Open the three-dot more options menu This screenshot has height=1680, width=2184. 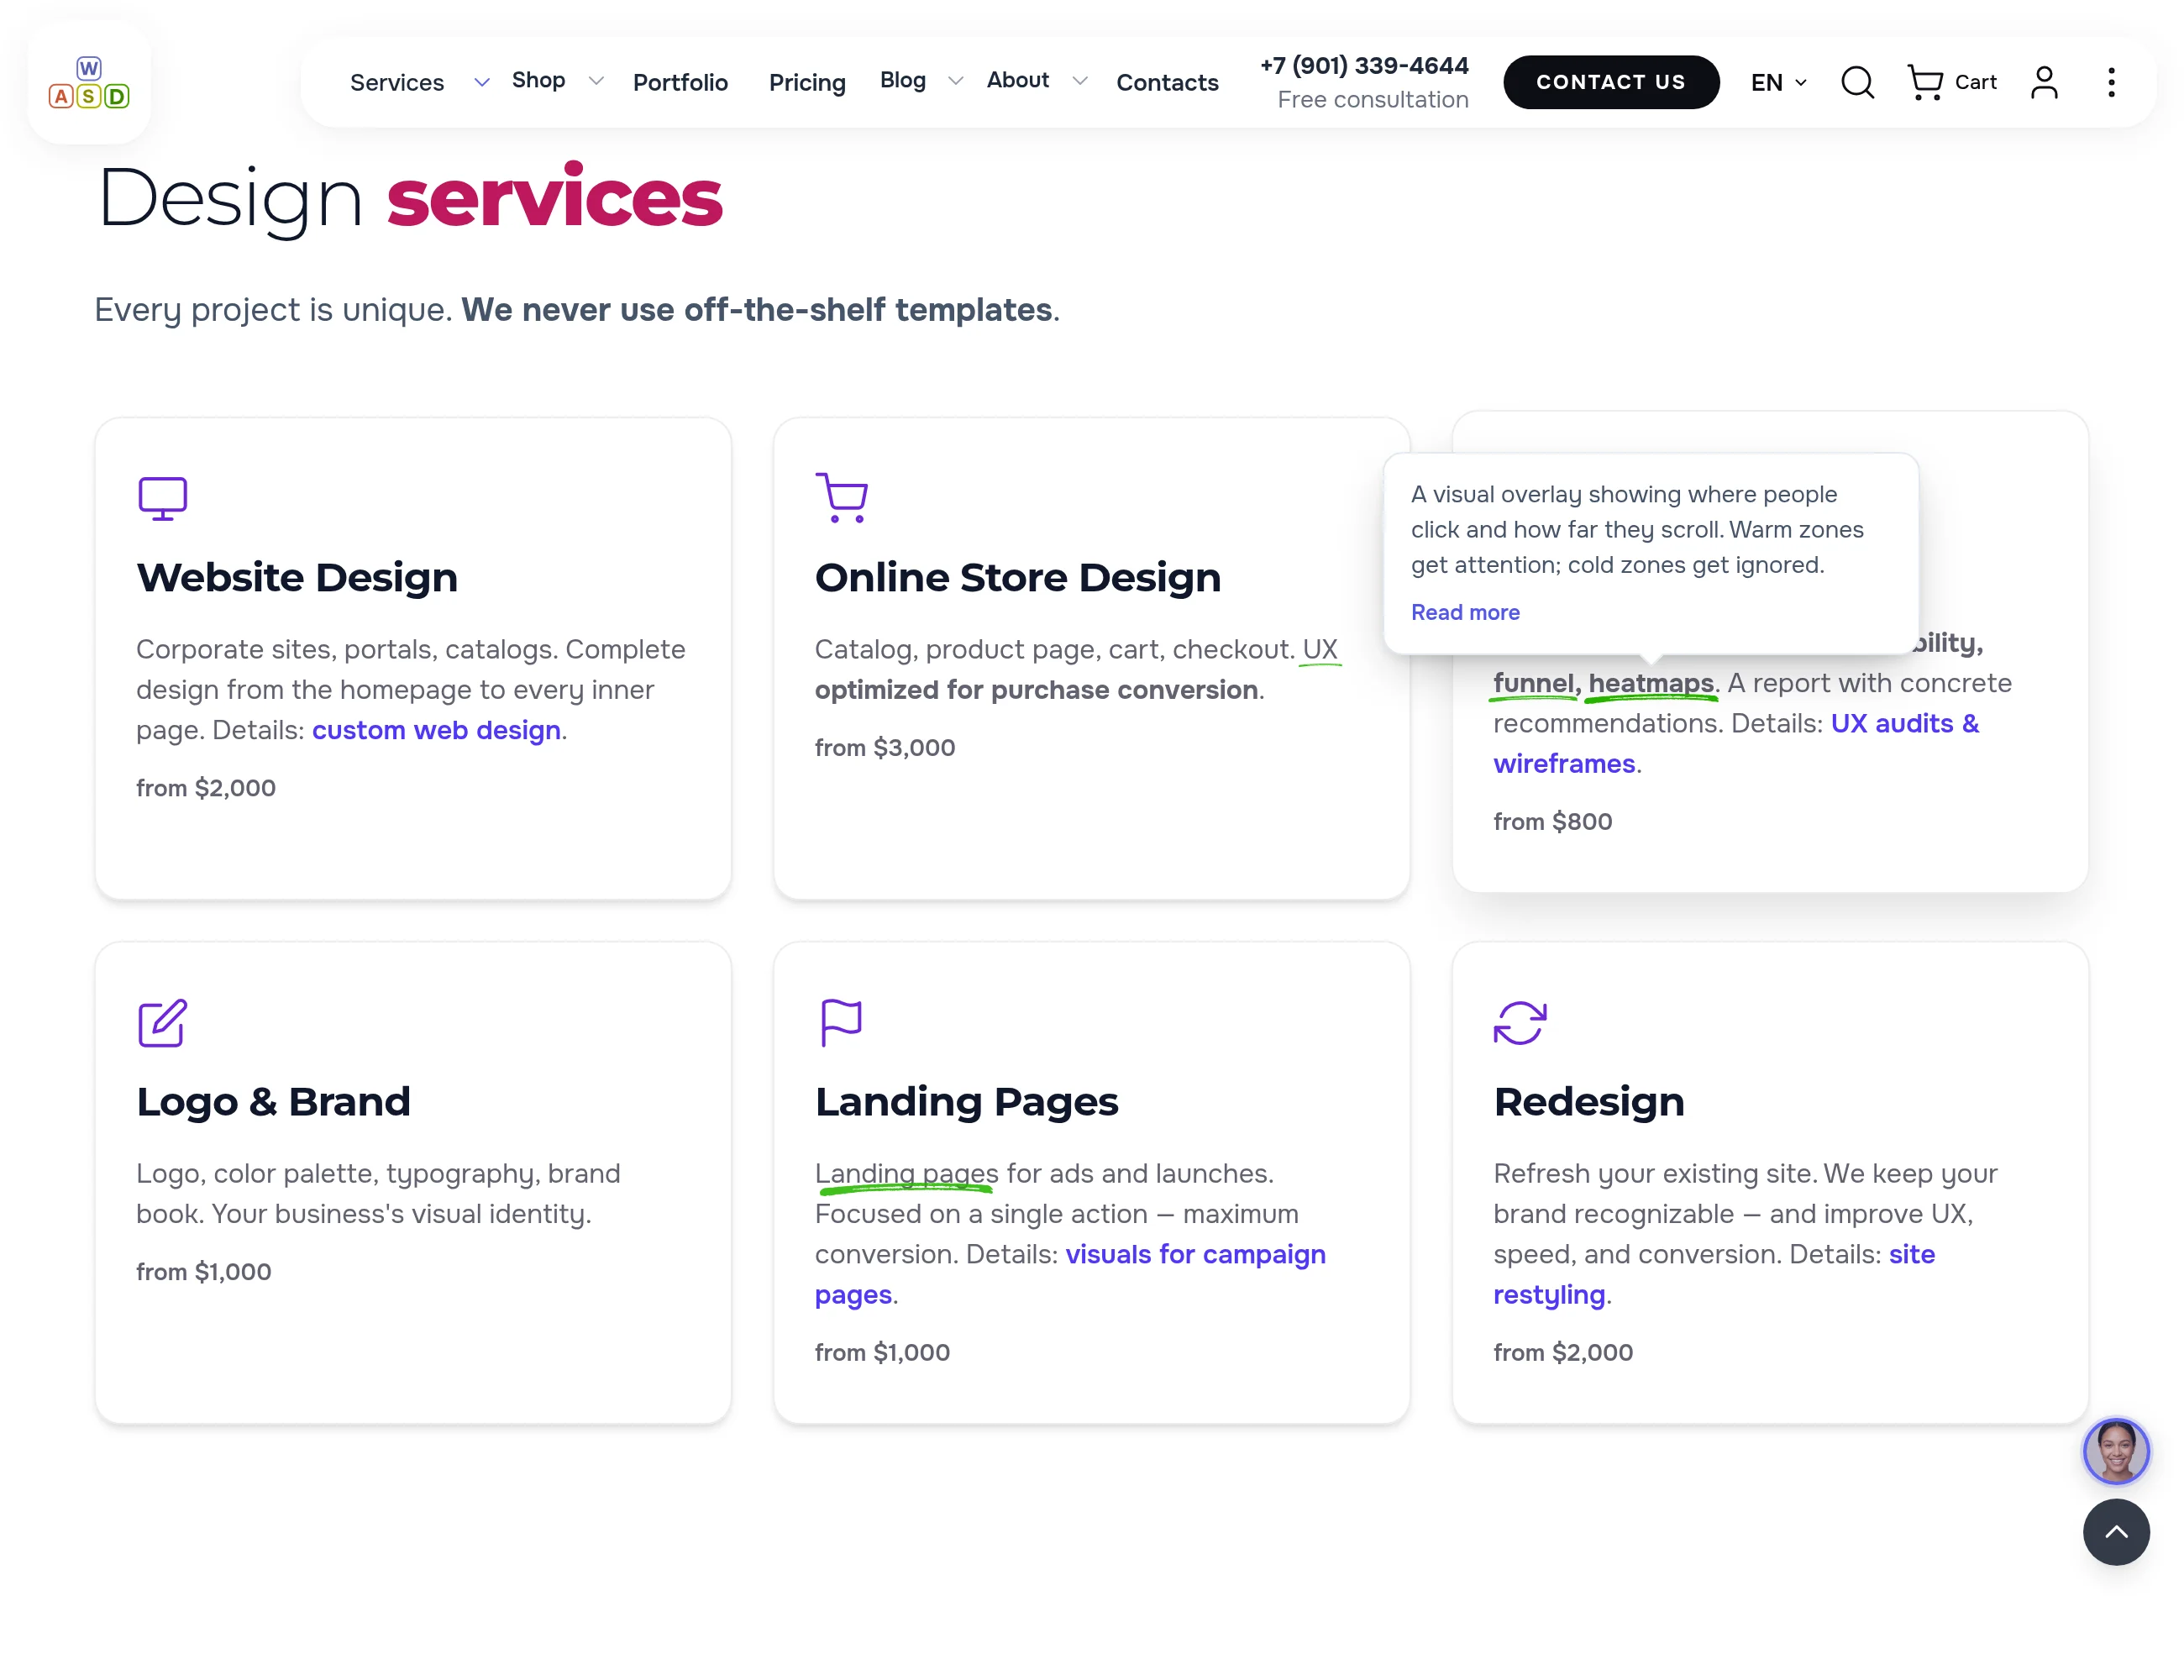pyautogui.click(x=2111, y=82)
